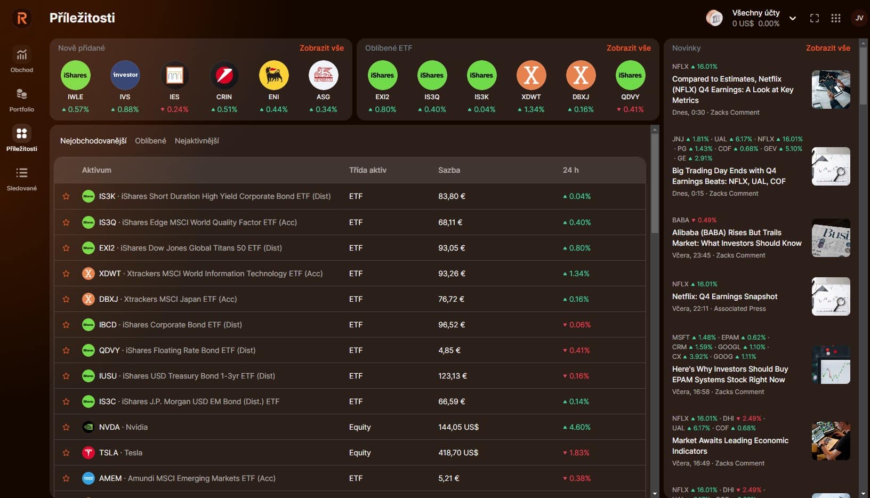Open the apps grid menu
The width and height of the screenshot is (870, 498).
835,18
